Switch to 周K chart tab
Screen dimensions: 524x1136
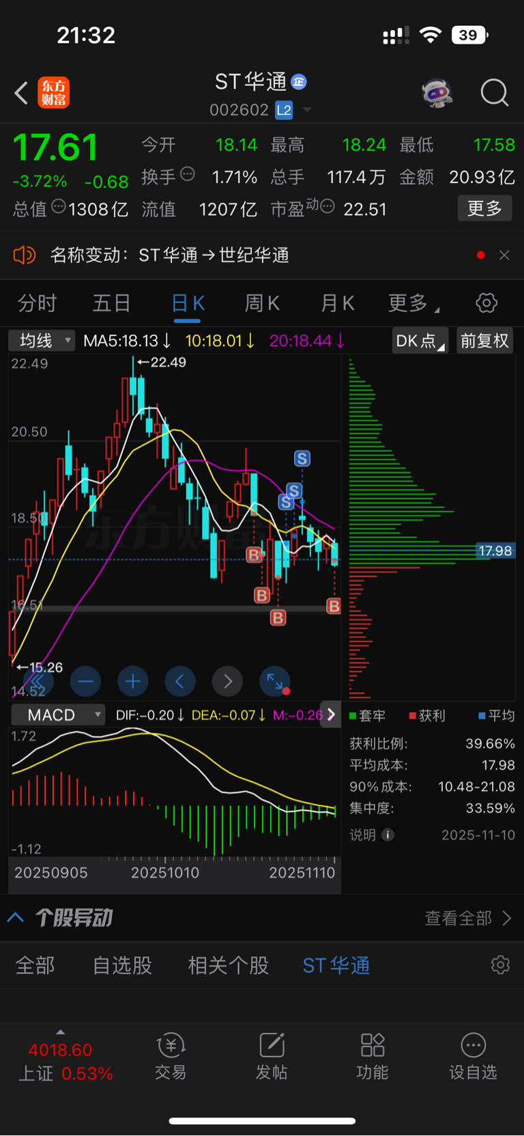click(x=262, y=303)
